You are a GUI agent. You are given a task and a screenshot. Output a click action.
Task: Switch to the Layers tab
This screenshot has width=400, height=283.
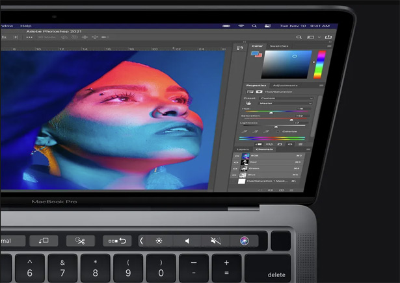[x=243, y=149]
